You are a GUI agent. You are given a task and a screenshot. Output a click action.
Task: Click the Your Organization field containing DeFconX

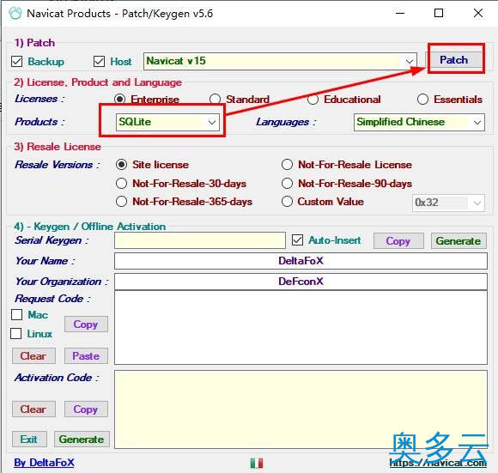pyautogui.click(x=301, y=282)
